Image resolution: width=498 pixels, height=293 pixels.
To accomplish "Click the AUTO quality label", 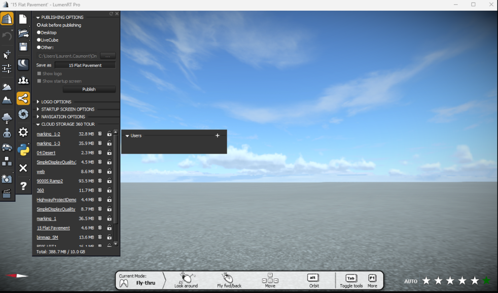I will coord(411,281).
